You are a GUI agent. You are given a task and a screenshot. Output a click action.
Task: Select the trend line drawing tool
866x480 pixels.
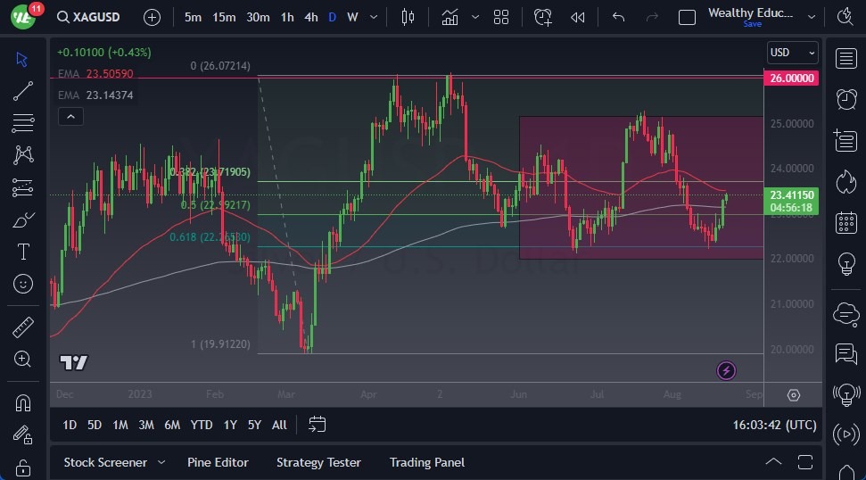23,91
